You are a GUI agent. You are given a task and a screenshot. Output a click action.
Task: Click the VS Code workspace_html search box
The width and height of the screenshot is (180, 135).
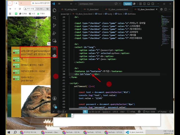100,4
